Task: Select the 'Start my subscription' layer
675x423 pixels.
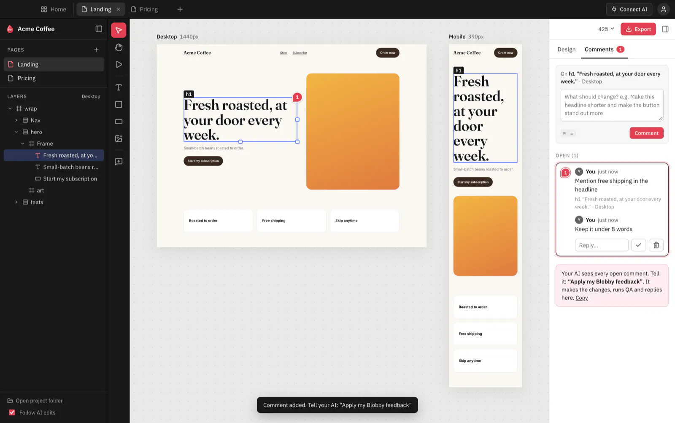Action: click(x=54, y=179)
